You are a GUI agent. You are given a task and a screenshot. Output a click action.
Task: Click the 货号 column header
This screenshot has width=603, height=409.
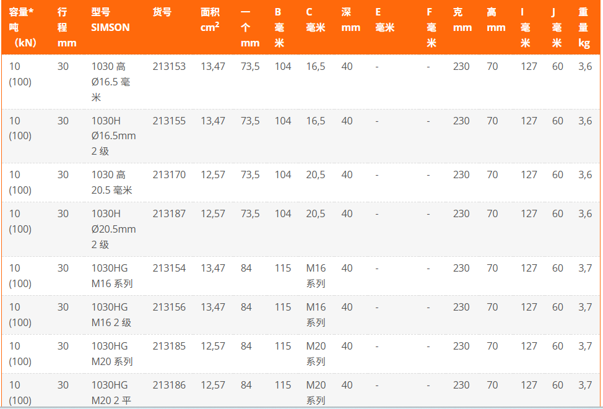coord(162,12)
